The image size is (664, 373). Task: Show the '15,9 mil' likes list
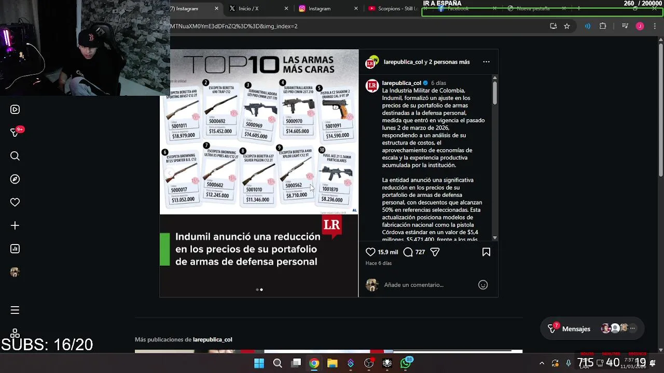[388, 252]
